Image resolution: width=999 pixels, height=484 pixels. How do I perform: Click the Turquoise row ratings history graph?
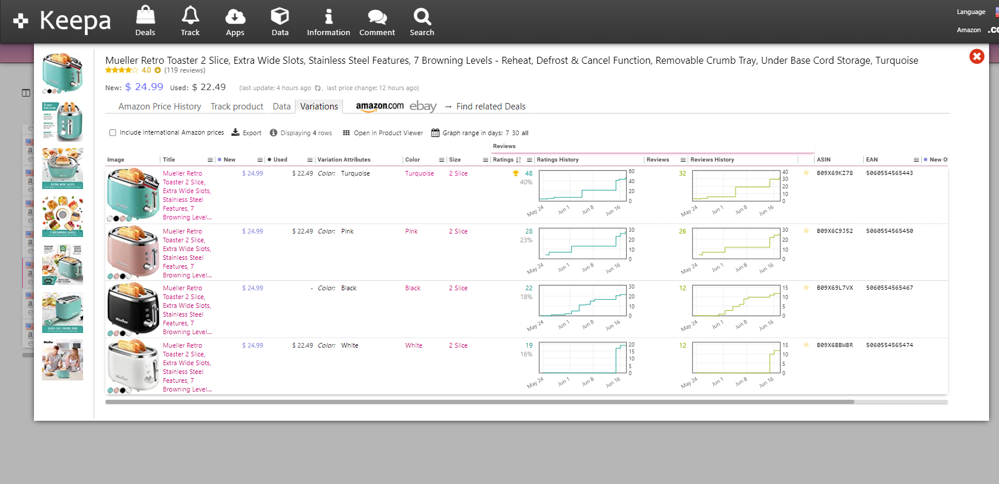pyautogui.click(x=583, y=186)
